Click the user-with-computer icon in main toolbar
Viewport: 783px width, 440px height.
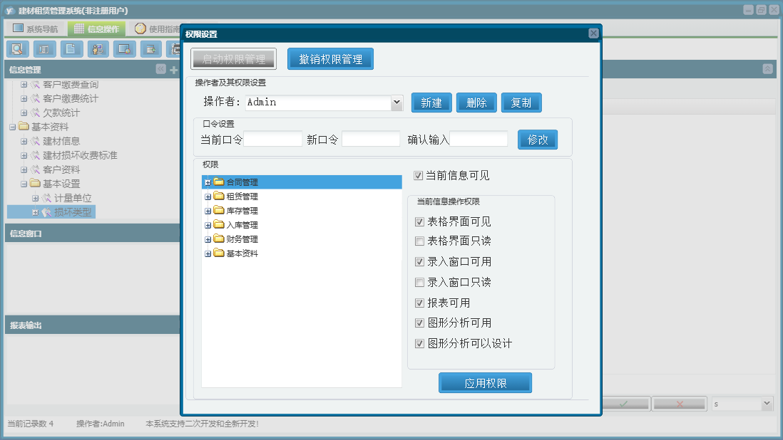(98, 49)
